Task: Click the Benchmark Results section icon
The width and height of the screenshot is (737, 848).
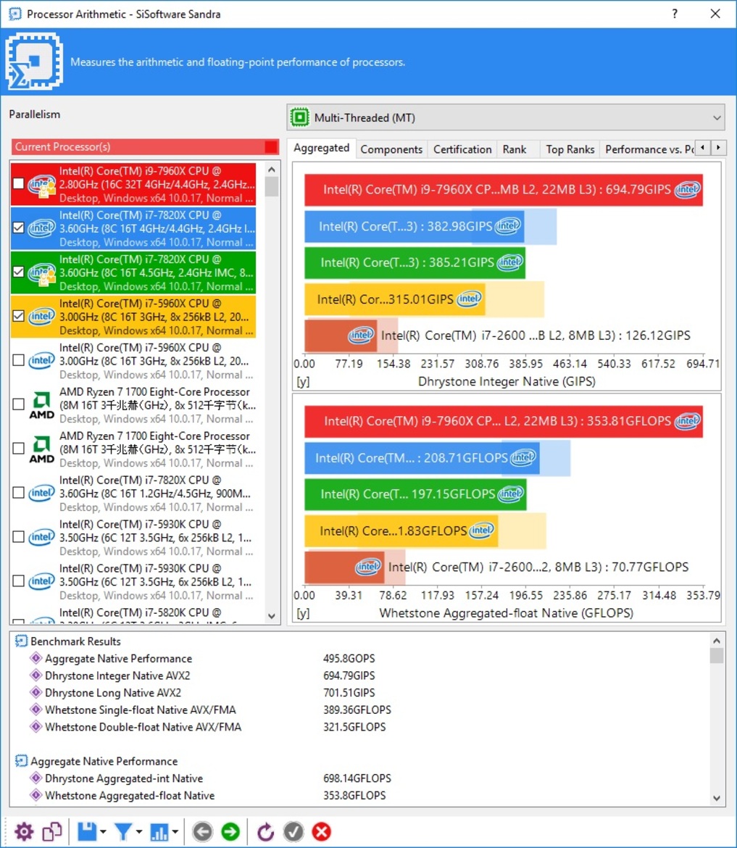Action: [x=21, y=641]
